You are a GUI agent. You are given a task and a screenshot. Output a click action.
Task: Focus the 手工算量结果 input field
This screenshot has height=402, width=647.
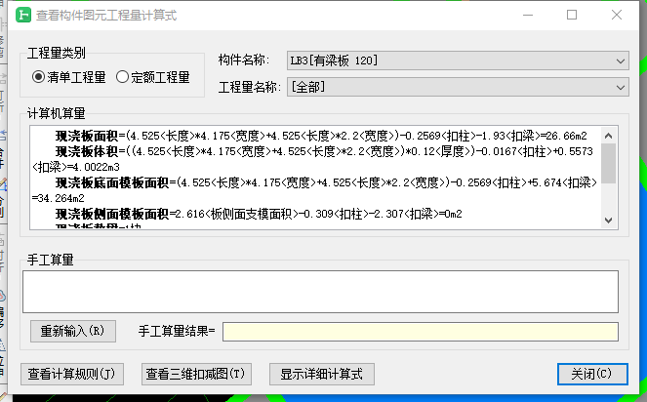(x=421, y=332)
